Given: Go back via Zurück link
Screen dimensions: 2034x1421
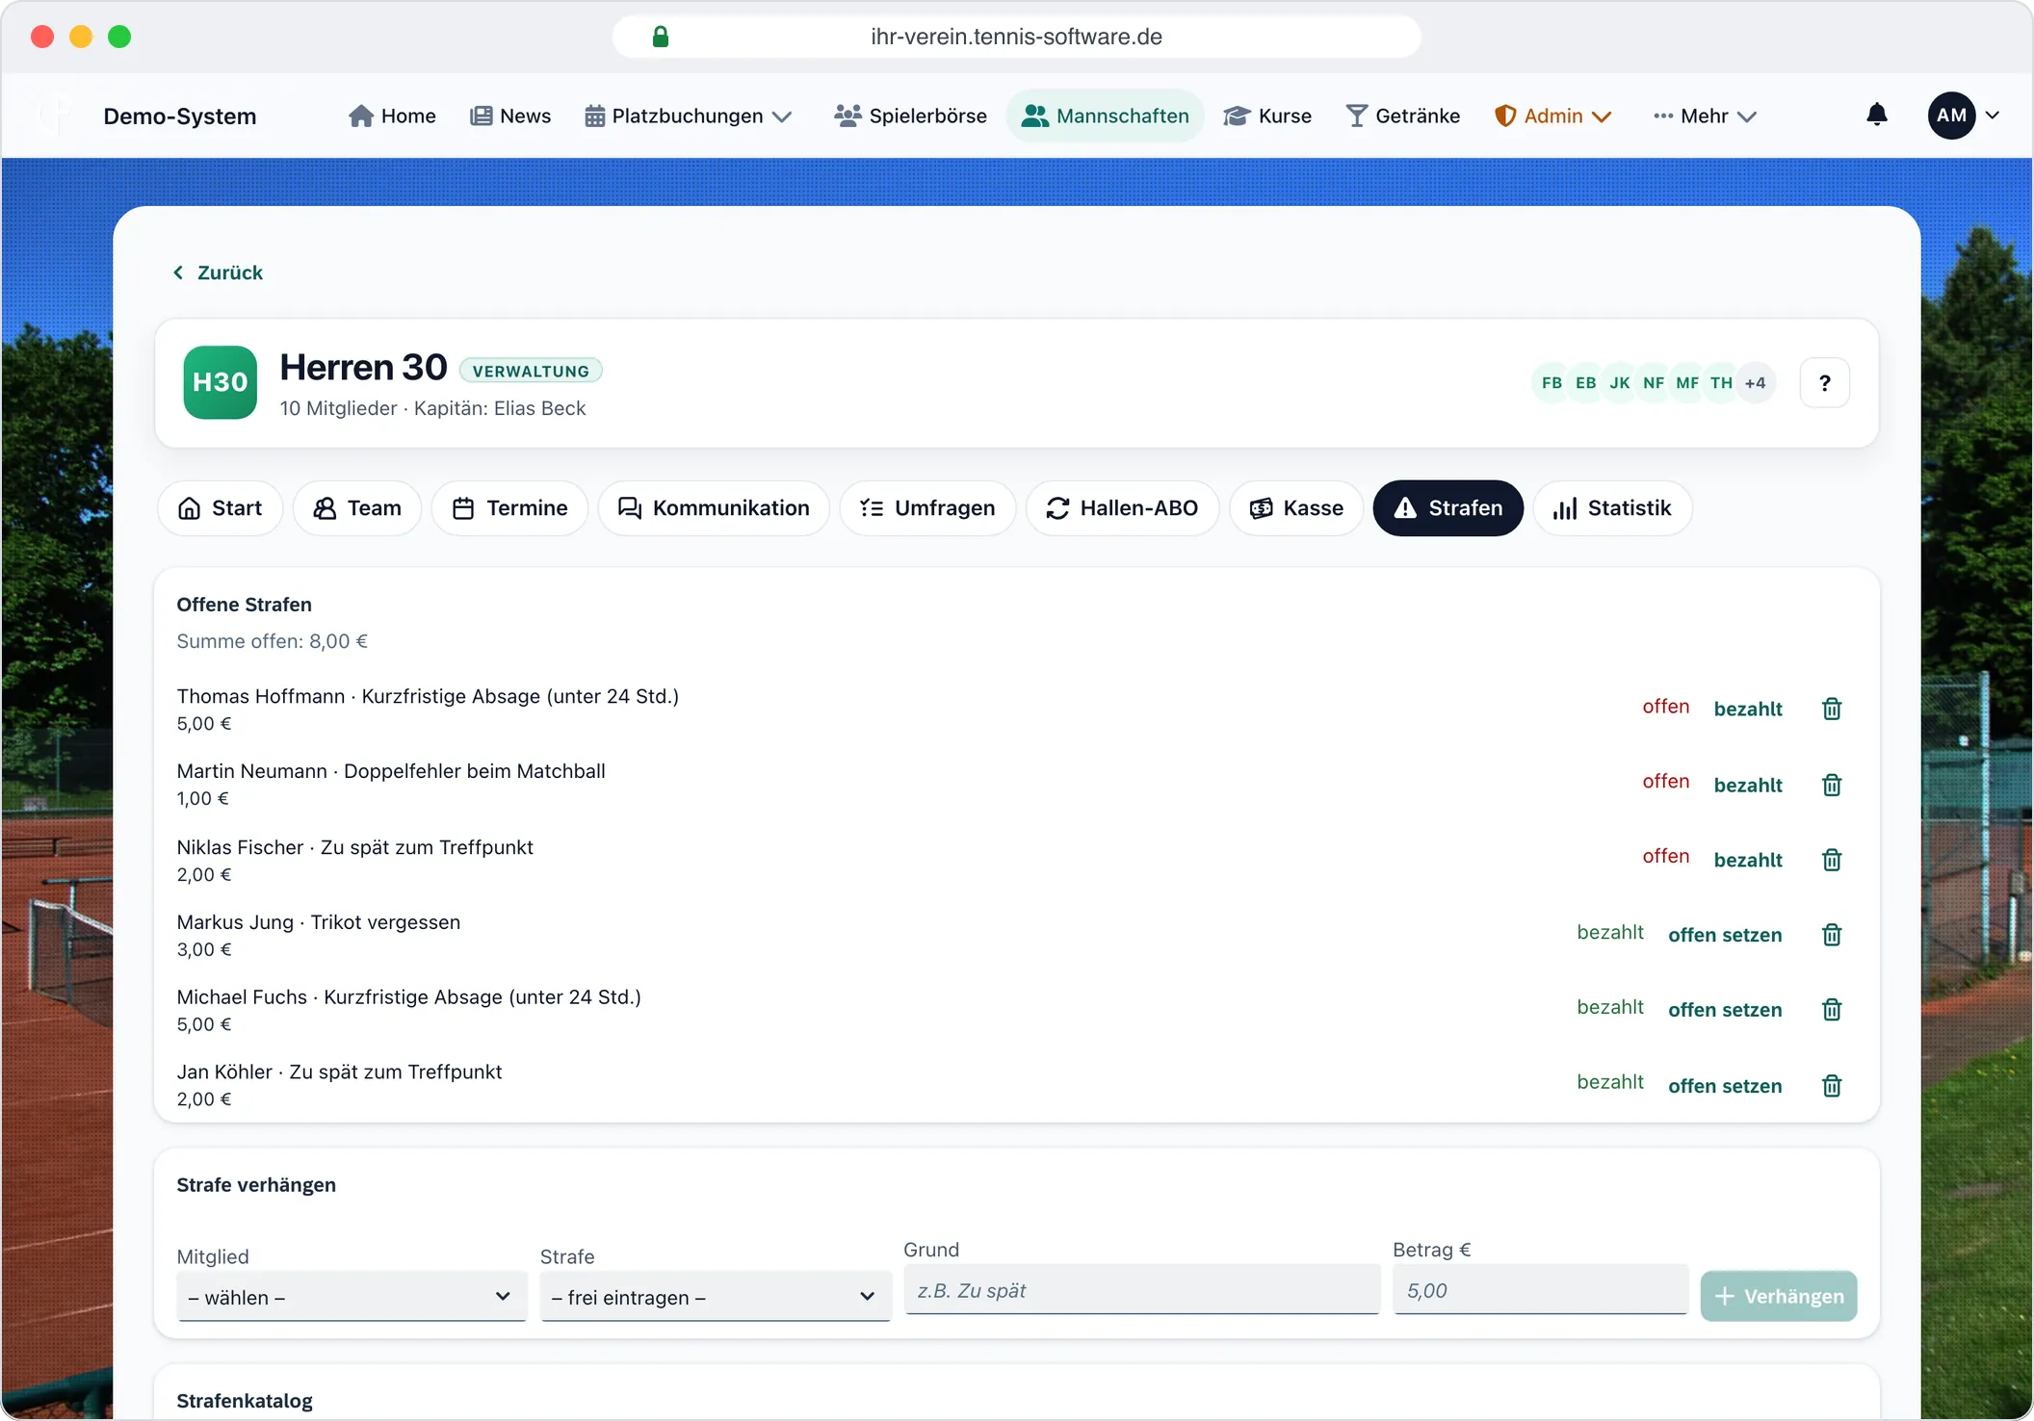Looking at the screenshot, I should click(218, 272).
